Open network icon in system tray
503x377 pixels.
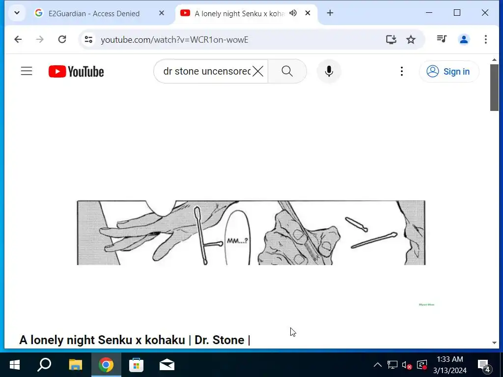tap(392, 365)
